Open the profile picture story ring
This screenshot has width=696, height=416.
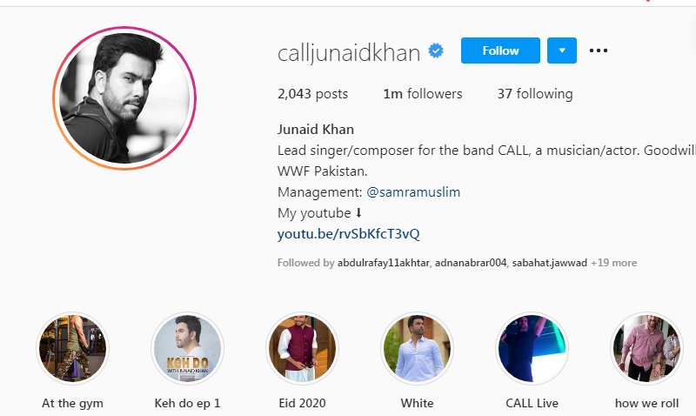click(x=124, y=98)
